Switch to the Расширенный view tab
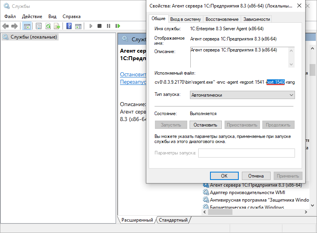The image size is (317, 233). click(137, 220)
